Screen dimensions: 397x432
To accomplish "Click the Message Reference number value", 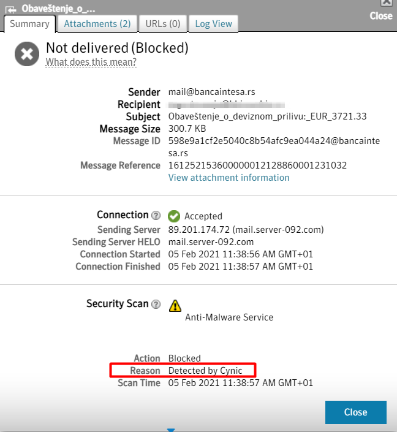I will [257, 165].
